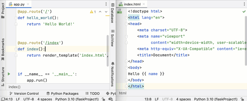
Task: Change 4 spaces indent in index.html status bar
Action: [184, 99]
